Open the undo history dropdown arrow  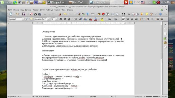(68, 14)
